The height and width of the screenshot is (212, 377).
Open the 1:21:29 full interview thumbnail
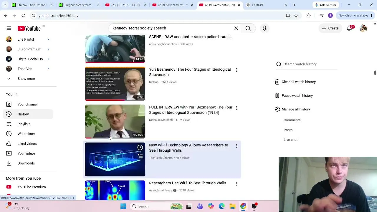tap(115, 122)
